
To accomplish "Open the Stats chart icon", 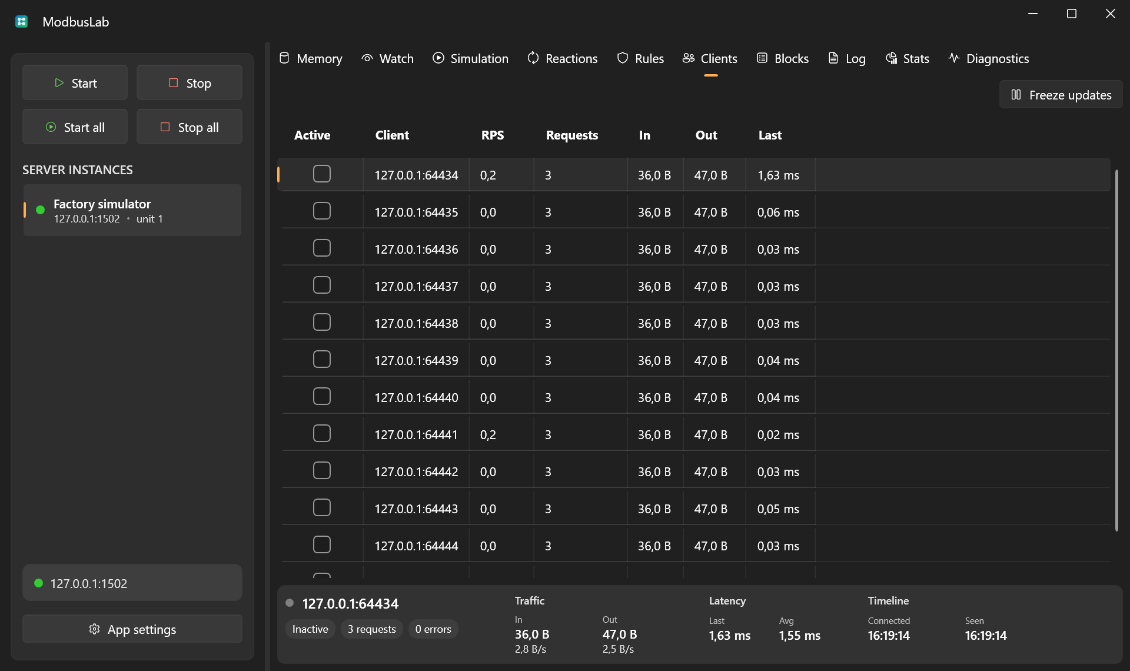I will [891, 58].
